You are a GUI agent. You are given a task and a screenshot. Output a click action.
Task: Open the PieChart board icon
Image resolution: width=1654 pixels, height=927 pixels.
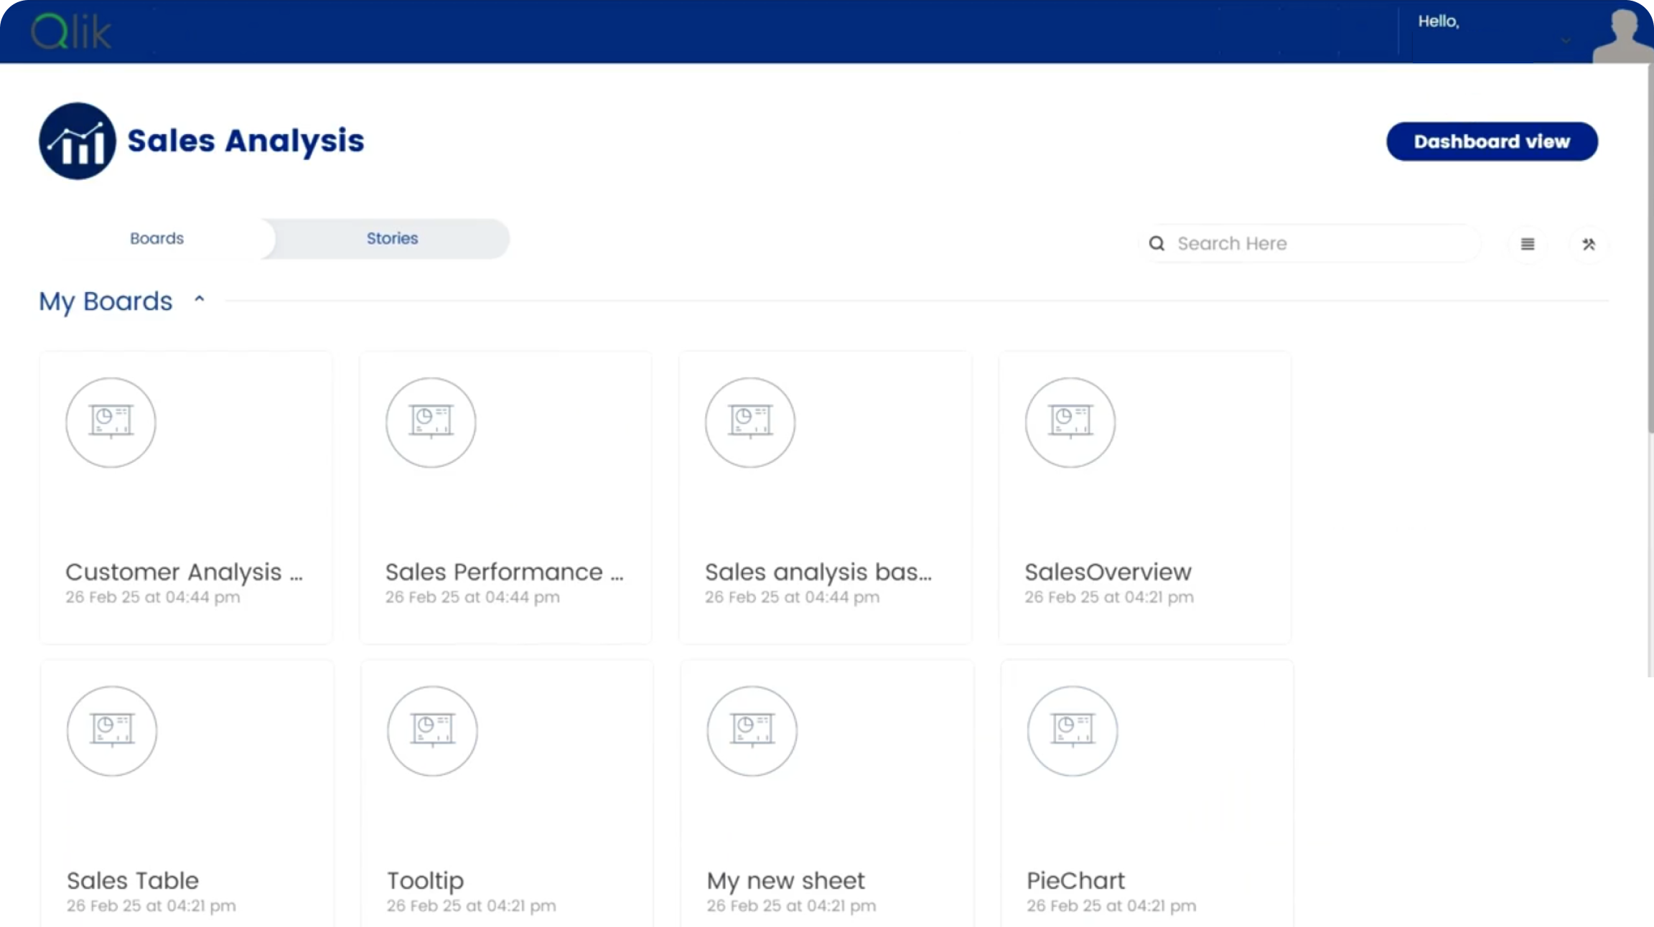point(1073,731)
